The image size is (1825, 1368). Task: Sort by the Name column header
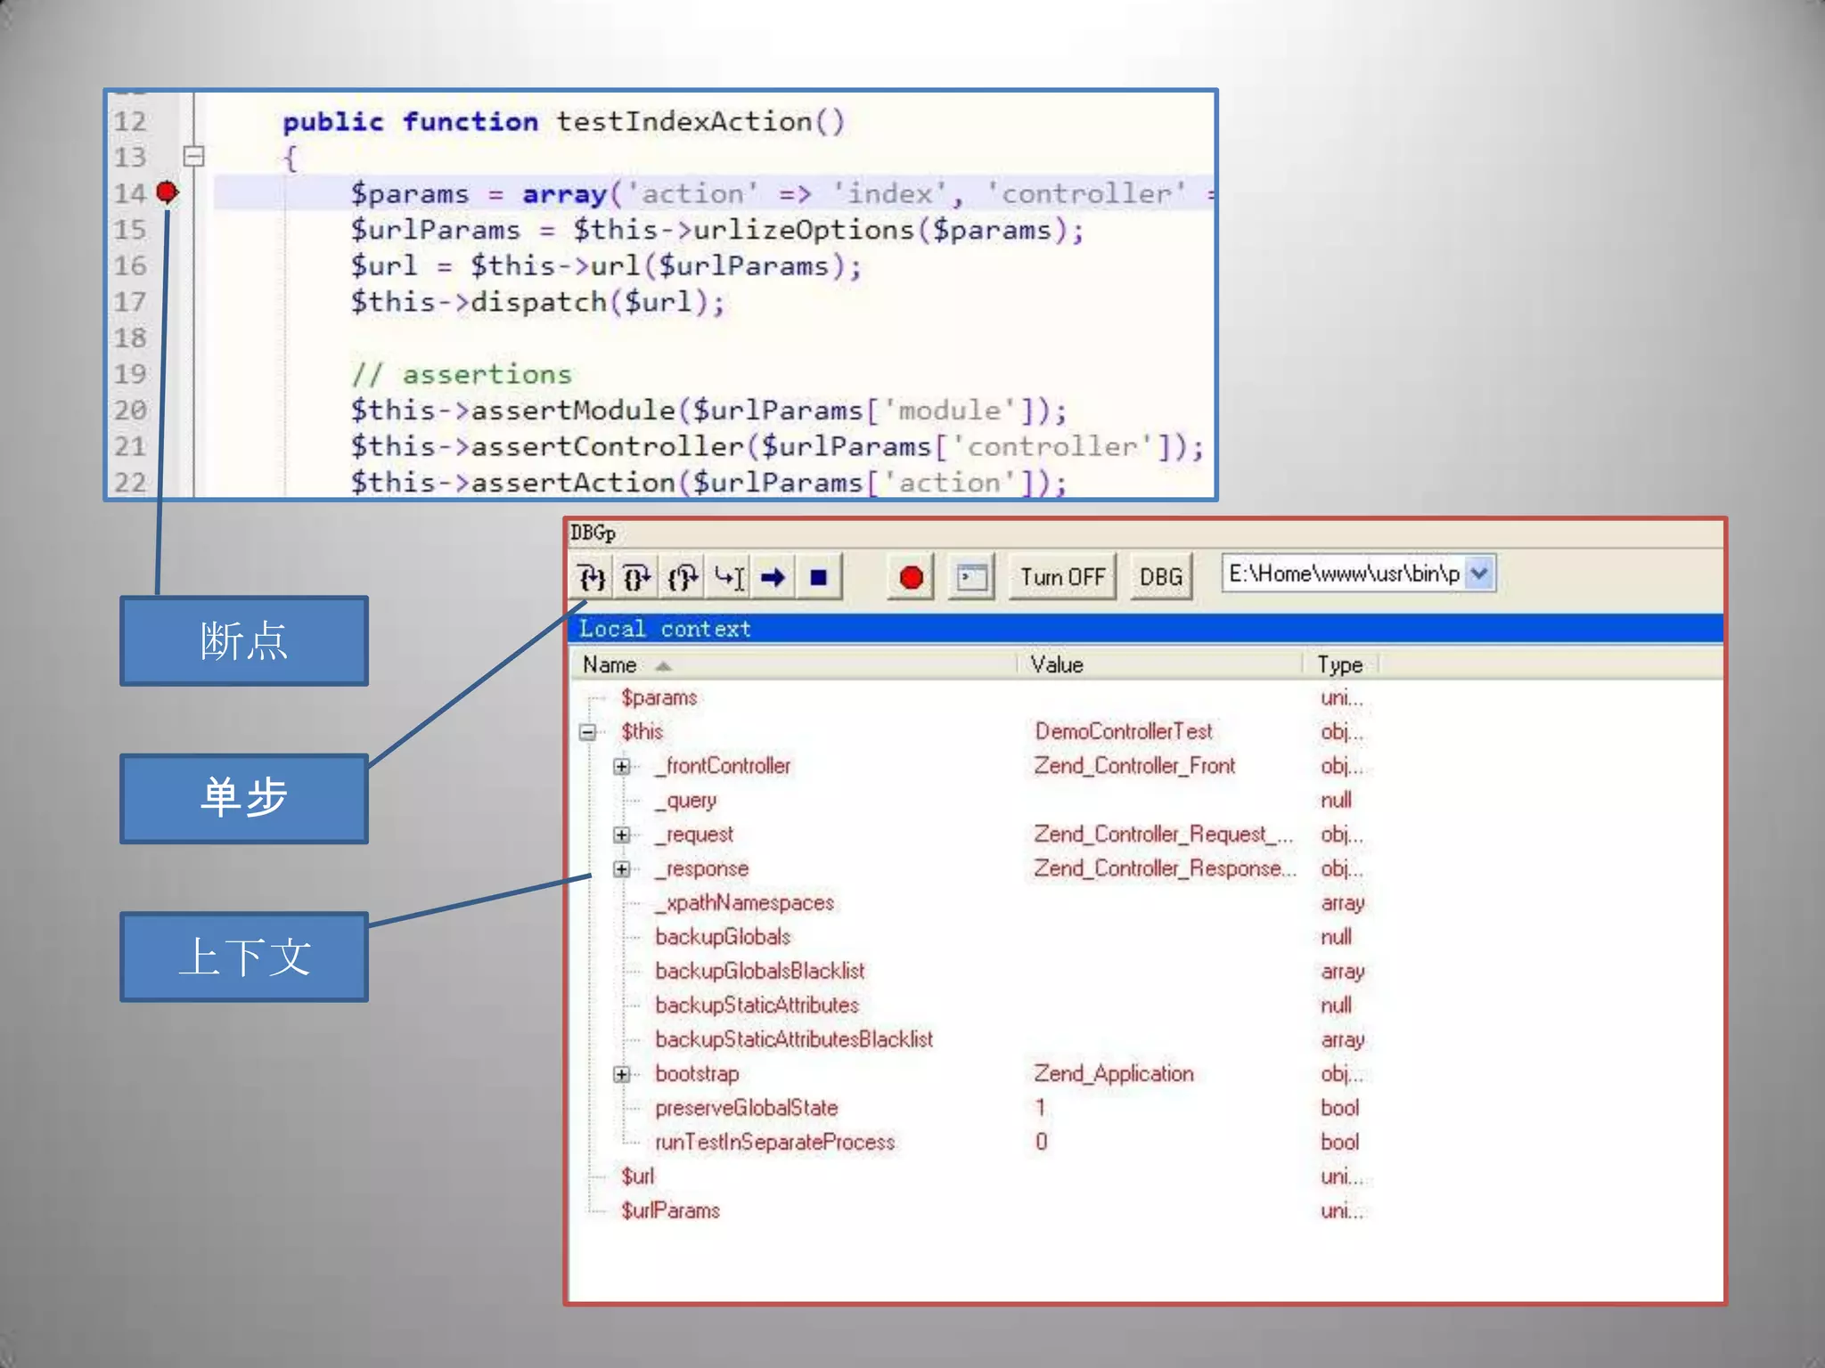610,665
